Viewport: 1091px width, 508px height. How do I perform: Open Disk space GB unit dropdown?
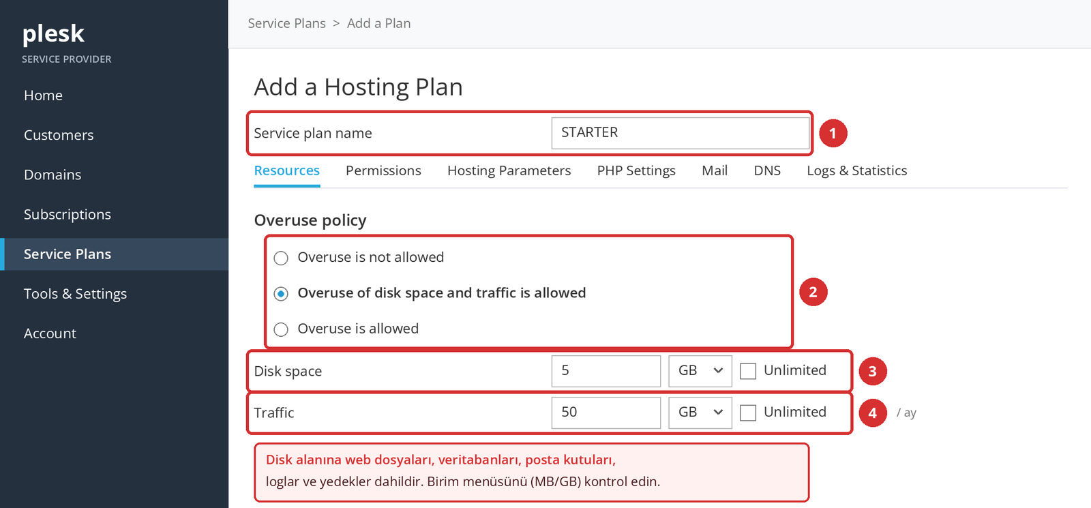tap(700, 371)
